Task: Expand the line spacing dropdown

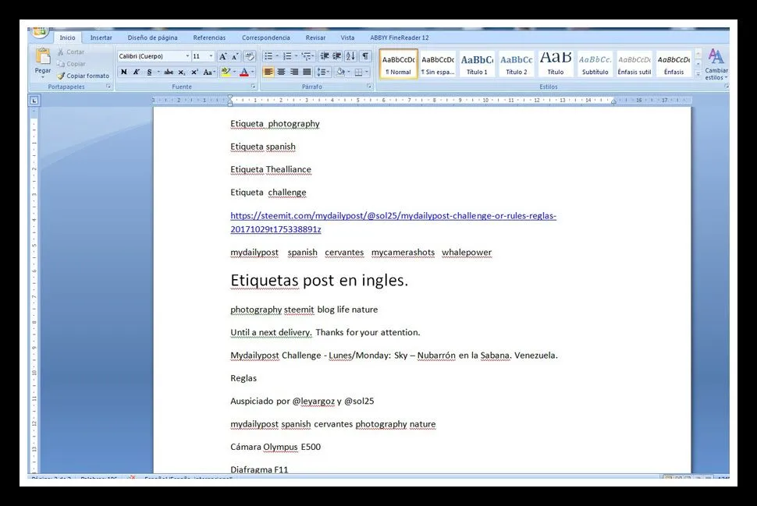Action: point(327,72)
